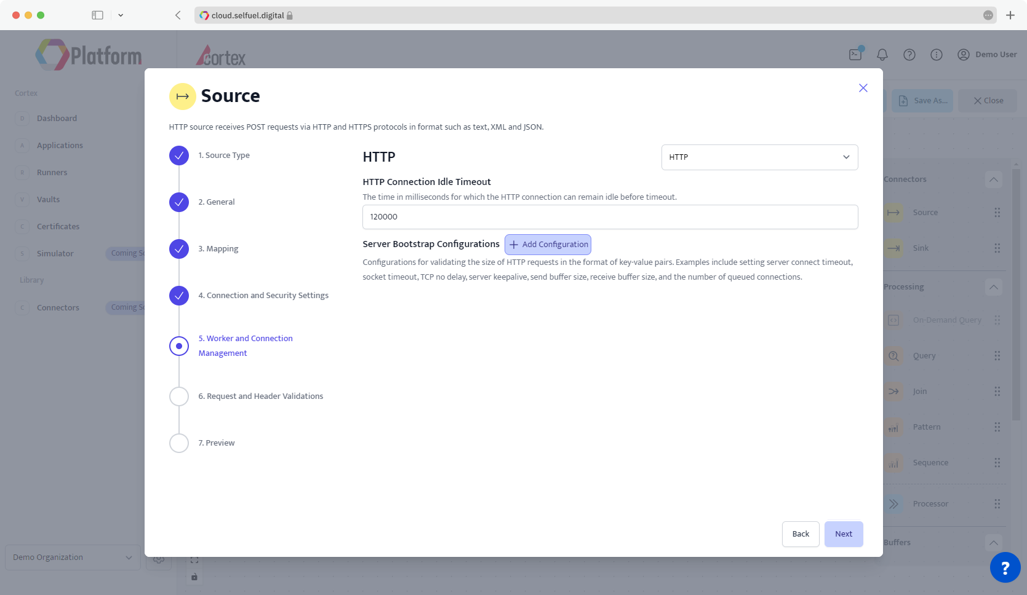The image size is (1027, 595).
Task: Open Demo Organization dropdown
Action: coord(73,558)
